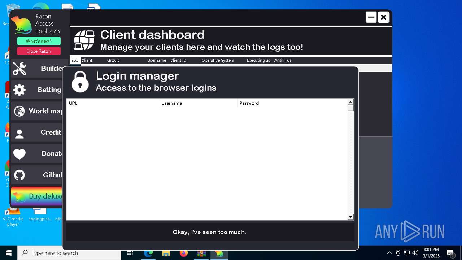This screenshot has width=462, height=260.
Task: Open Settings via gear icon
Action: click(19, 90)
